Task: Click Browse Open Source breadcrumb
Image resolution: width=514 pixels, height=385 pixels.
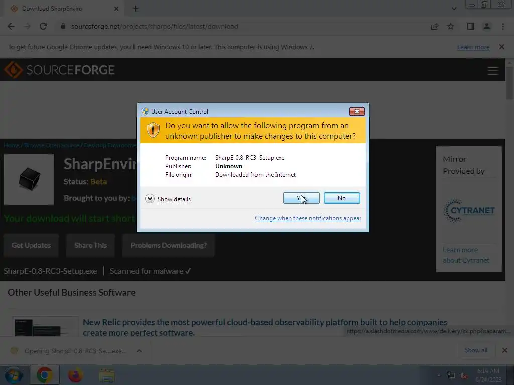Action: pyautogui.click(x=52, y=145)
